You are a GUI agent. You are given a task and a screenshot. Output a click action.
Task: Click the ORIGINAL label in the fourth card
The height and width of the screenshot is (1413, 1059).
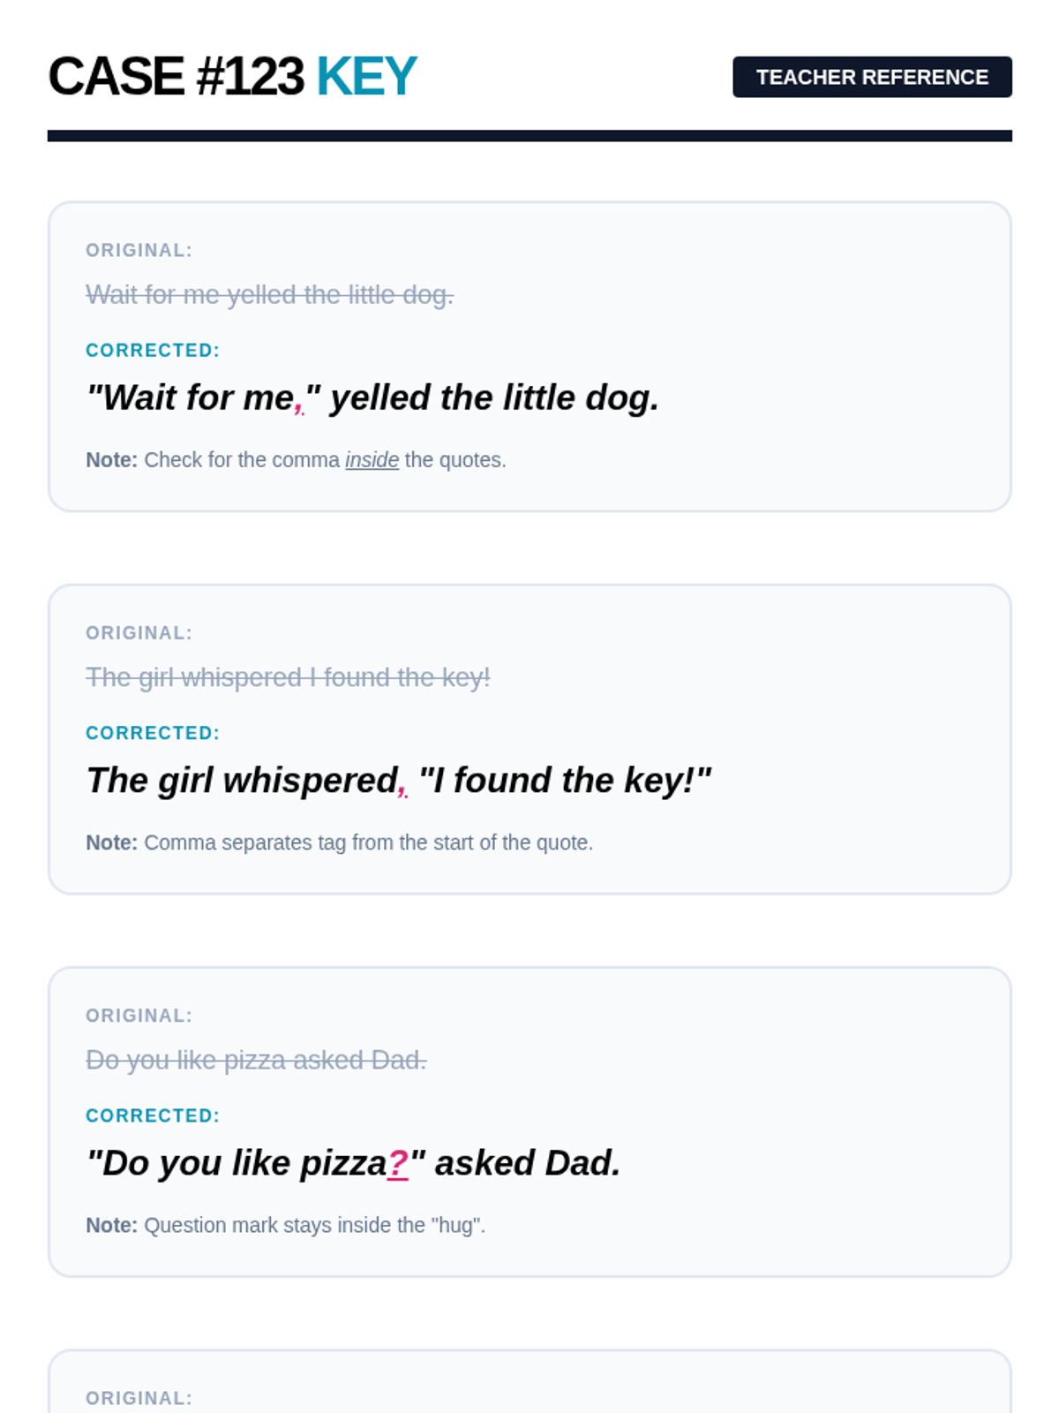tap(139, 1398)
